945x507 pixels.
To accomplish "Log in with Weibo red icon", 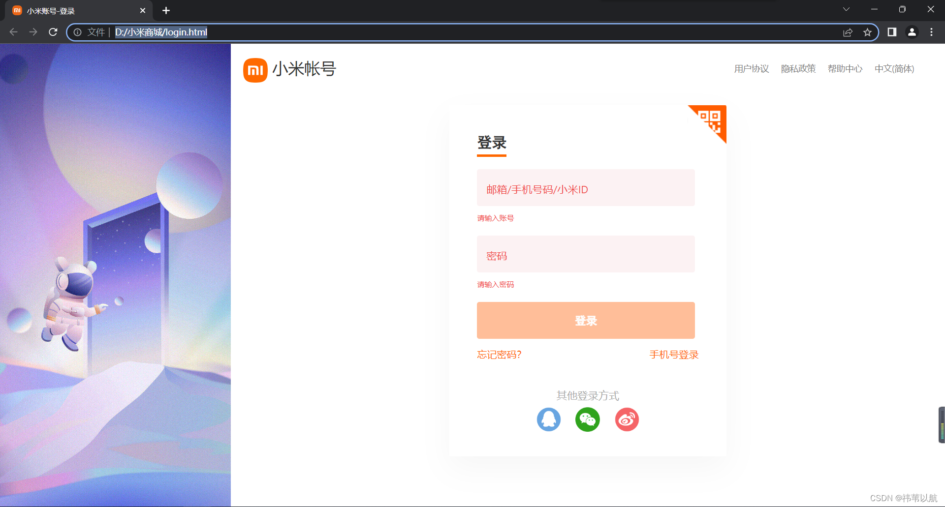I will coord(627,419).
